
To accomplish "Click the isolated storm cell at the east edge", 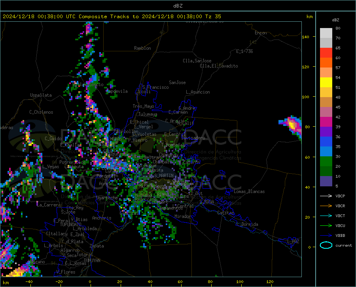I will (x=292, y=126).
